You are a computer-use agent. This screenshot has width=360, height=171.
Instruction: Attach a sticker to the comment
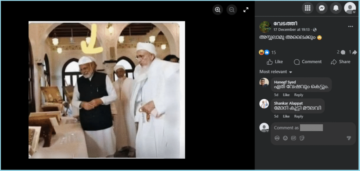(302, 138)
